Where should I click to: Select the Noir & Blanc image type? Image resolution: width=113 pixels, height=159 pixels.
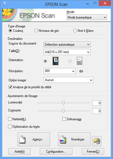[x=75, y=31]
